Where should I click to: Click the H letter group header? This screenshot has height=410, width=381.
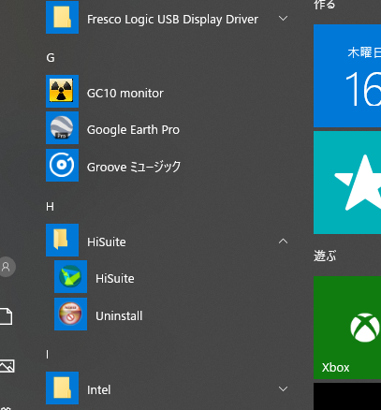(x=50, y=207)
